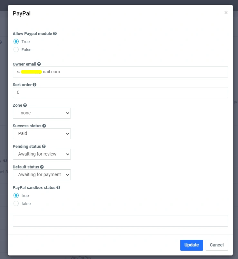Click help icon beside Success status
Viewport: 238px width, 259px height.
[x=44, y=126]
